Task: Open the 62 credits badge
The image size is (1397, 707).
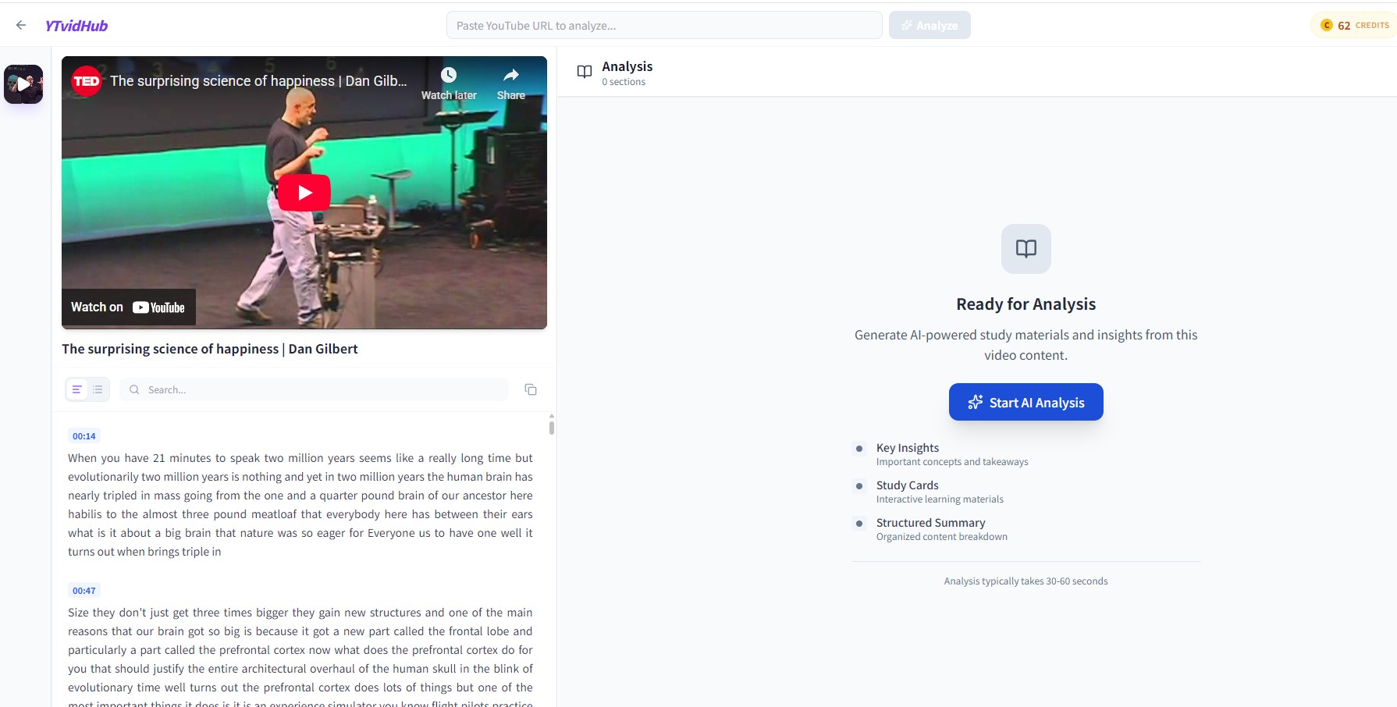Action: pos(1354,25)
